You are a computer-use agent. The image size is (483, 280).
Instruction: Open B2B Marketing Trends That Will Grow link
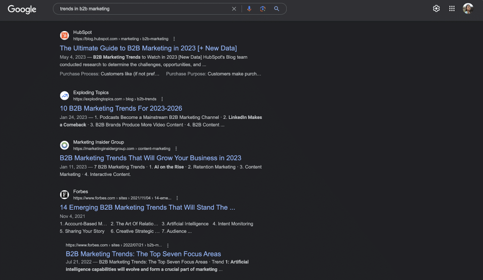[x=150, y=158]
